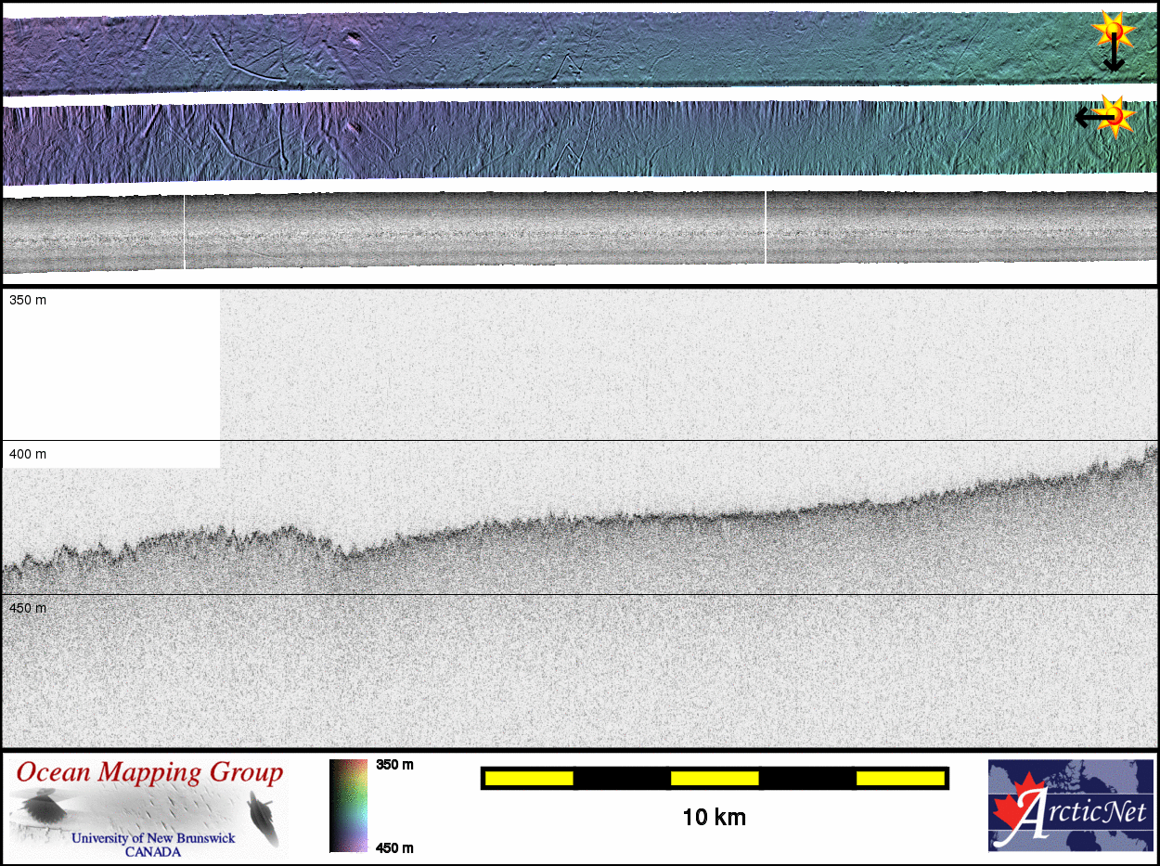Click the depth color scale bar

(349, 805)
